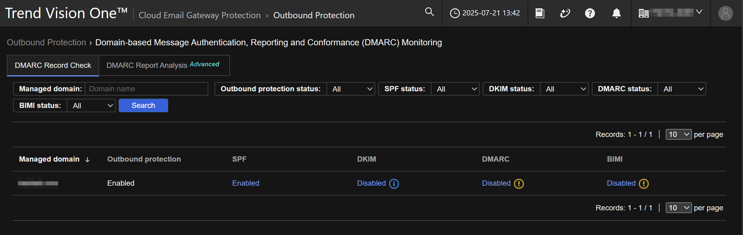Open the DKIM status filter dropdown
This screenshot has width=743, height=235.
[565, 89]
